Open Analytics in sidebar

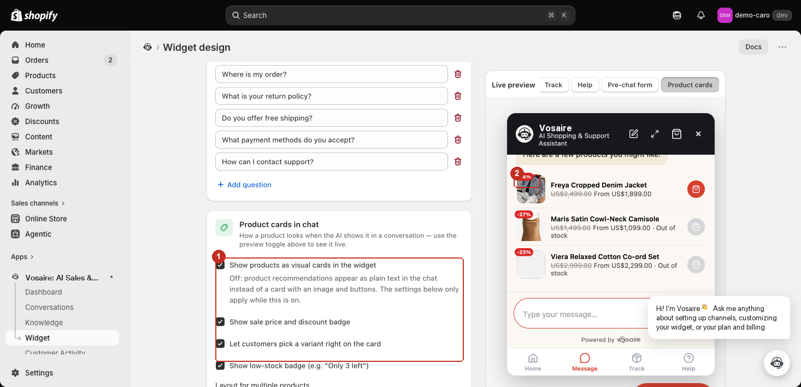[x=41, y=183]
